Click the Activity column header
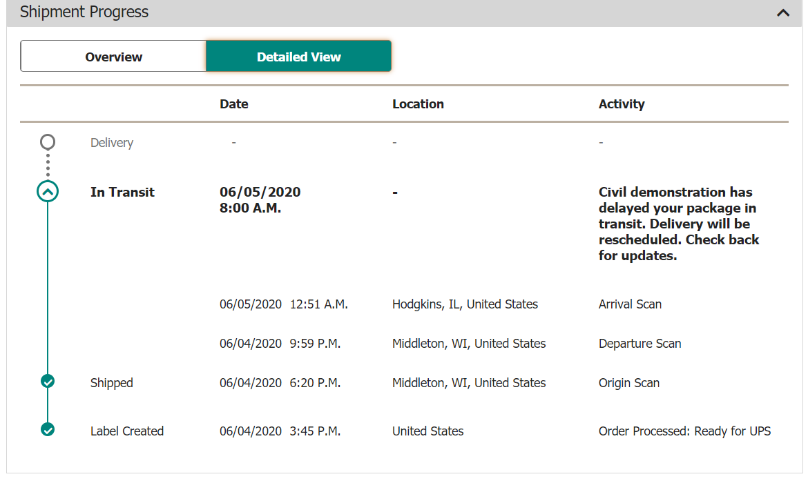808x481 pixels. (x=622, y=104)
